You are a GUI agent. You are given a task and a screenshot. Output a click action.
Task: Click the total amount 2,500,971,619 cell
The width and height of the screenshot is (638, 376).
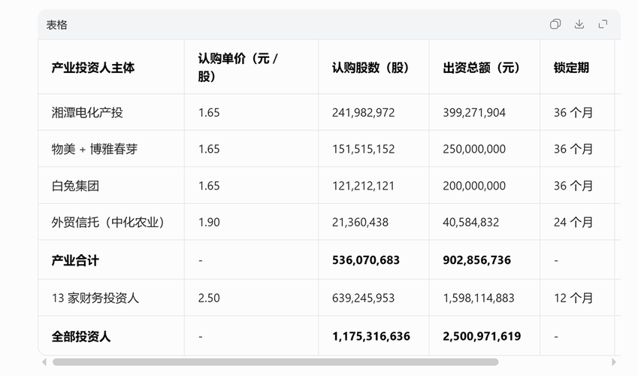[482, 336]
